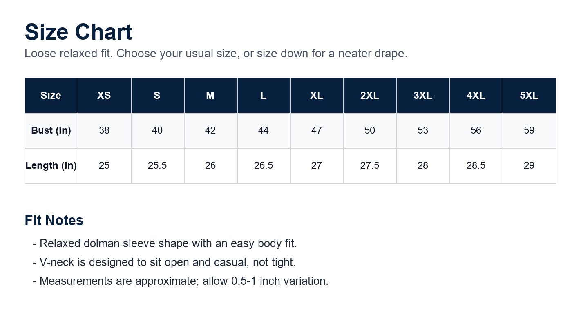This screenshot has height=335, width=572.
Task: Click the length value 28.5 cell
Action: tap(476, 166)
